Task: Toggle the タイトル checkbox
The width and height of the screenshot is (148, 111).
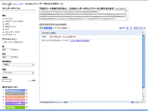Action: tap(3, 19)
